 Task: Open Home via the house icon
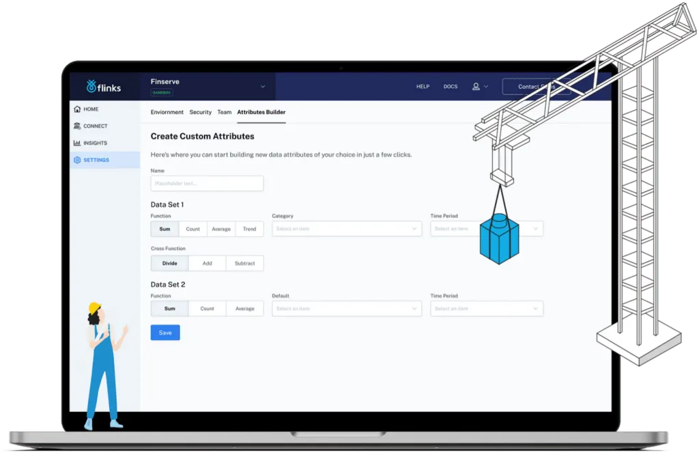pos(77,109)
